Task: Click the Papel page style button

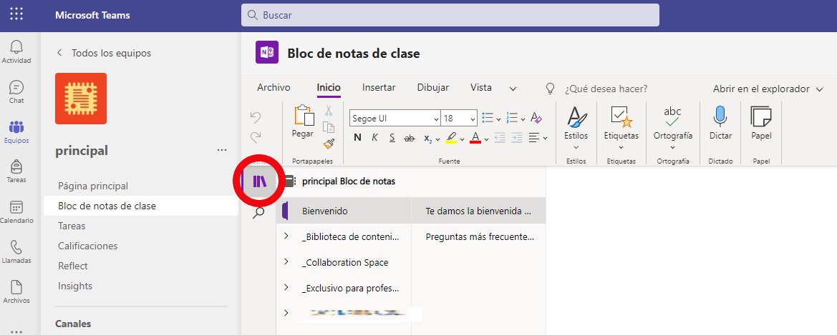Action: (x=761, y=123)
